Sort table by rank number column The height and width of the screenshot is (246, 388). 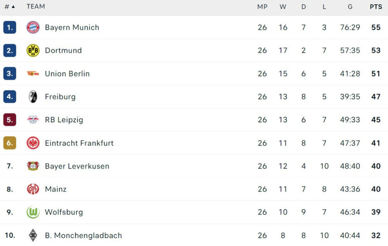pyautogui.click(x=9, y=7)
